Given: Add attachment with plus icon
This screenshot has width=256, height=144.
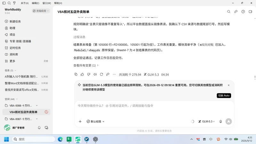Looking at the screenshot, I should pyautogui.click(x=80, y=122).
